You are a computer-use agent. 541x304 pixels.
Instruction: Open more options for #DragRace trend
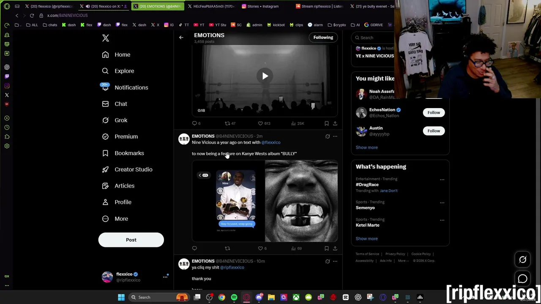pyautogui.click(x=442, y=180)
